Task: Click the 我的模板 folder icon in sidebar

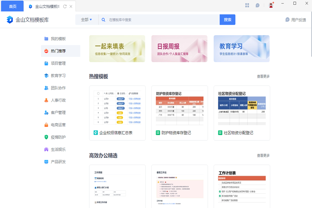Action: tap(46, 39)
